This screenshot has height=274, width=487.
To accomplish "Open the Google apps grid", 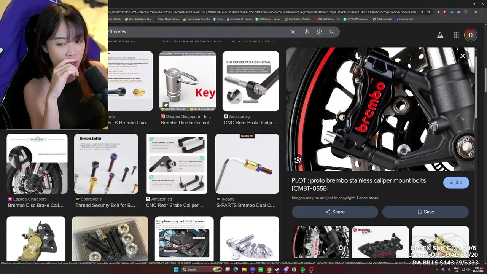I will coord(456,35).
